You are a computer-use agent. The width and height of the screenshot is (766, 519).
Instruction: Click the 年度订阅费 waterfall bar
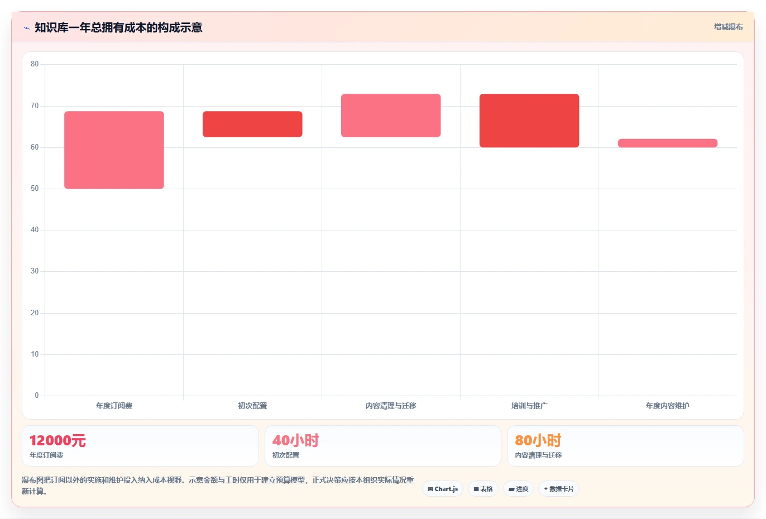click(x=114, y=150)
